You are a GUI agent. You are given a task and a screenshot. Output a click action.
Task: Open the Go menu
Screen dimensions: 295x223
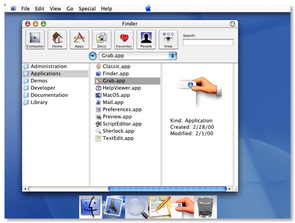(x=70, y=9)
